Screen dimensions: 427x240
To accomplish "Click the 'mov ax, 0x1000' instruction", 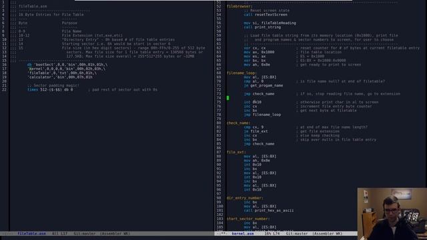I will [259, 52].
